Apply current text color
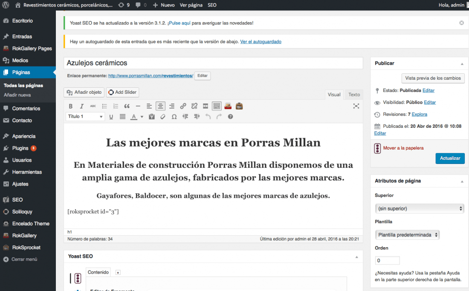The image size is (469, 291). (x=134, y=117)
